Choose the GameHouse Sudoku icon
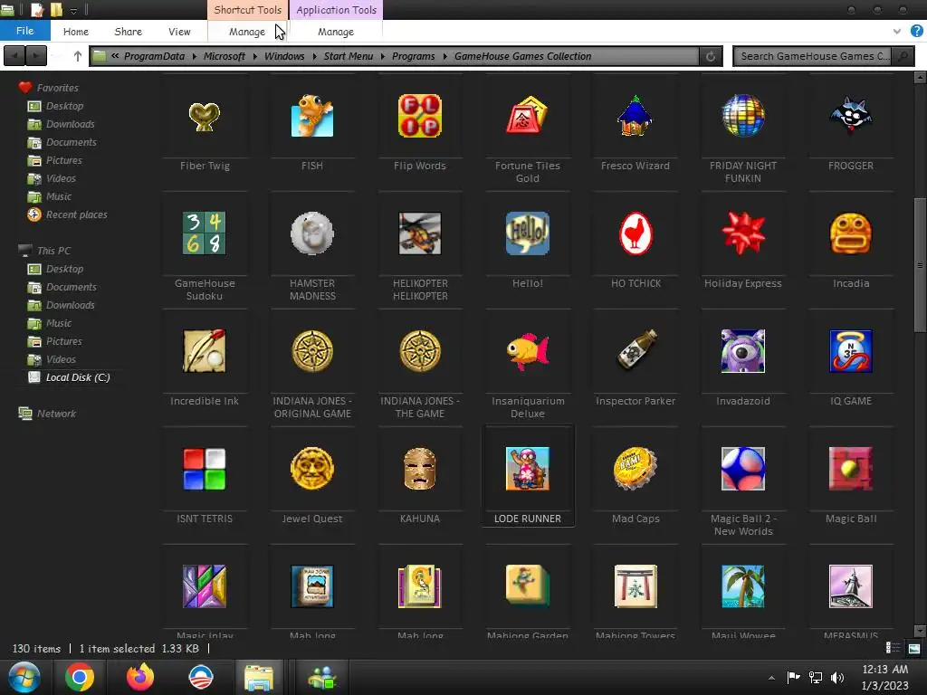Image resolution: width=927 pixels, height=695 pixels. tap(204, 233)
